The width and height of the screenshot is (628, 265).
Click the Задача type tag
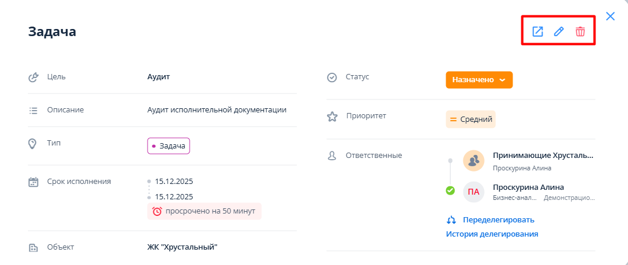point(168,146)
